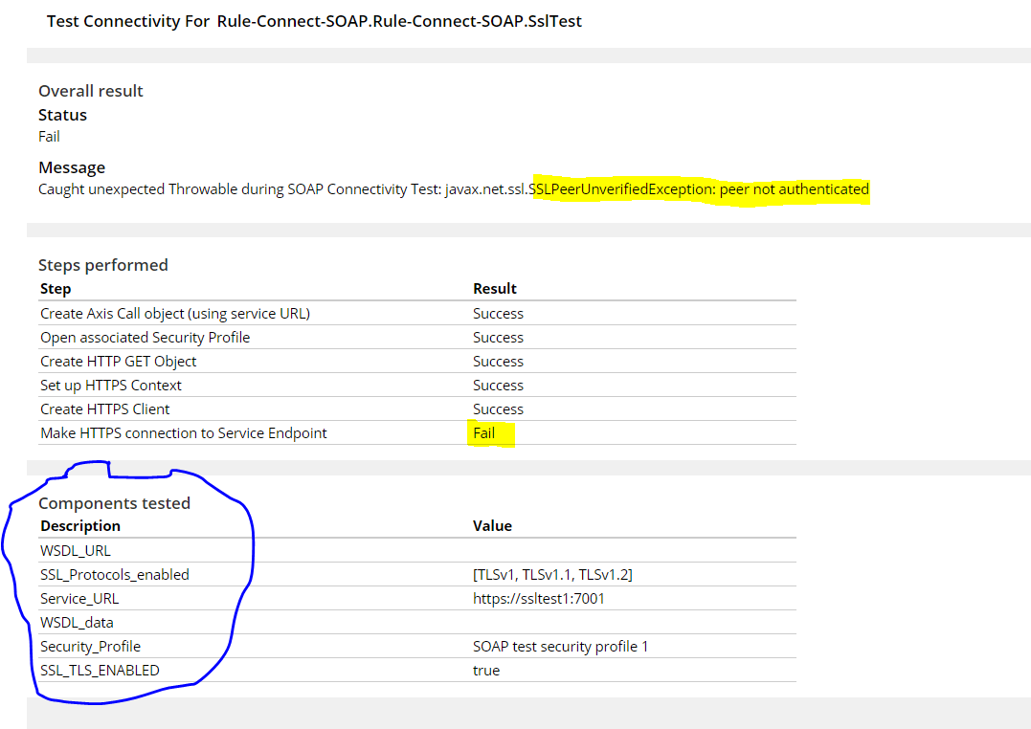Viewport: 1031px width, 729px height.
Task: Select the "true" value for SSL_TLS_ENABLED
Action: (486, 671)
